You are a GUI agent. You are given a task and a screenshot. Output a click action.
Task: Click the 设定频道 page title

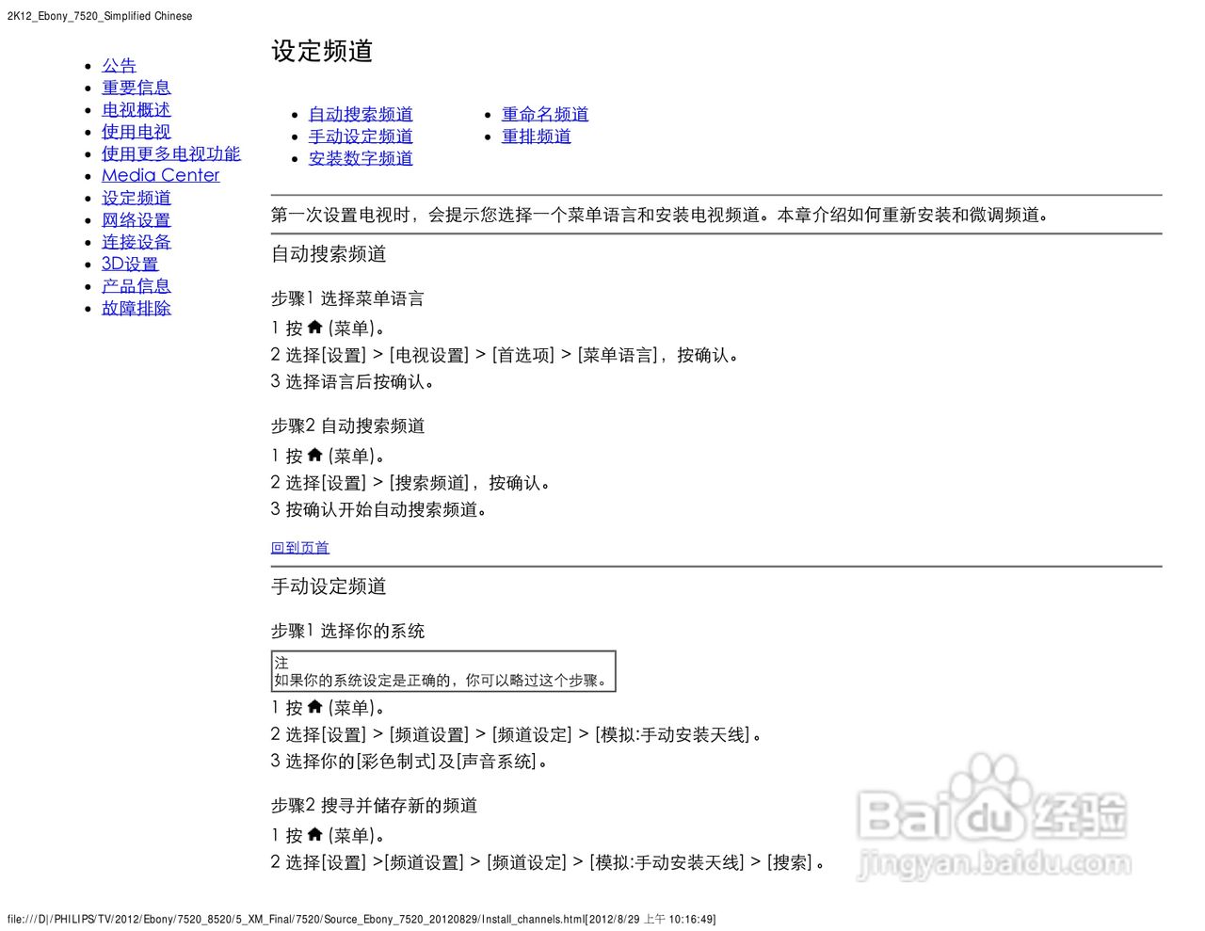coord(322,51)
